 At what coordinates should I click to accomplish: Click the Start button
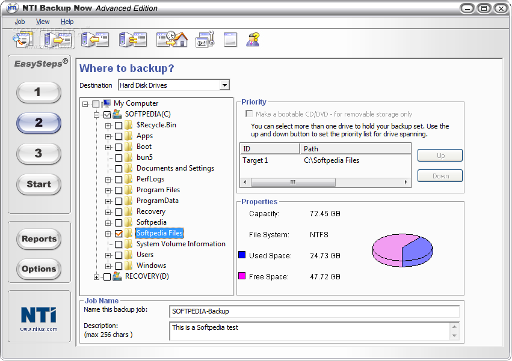tap(39, 184)
